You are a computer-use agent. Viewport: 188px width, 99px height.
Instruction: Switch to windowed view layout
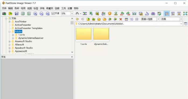173,14
